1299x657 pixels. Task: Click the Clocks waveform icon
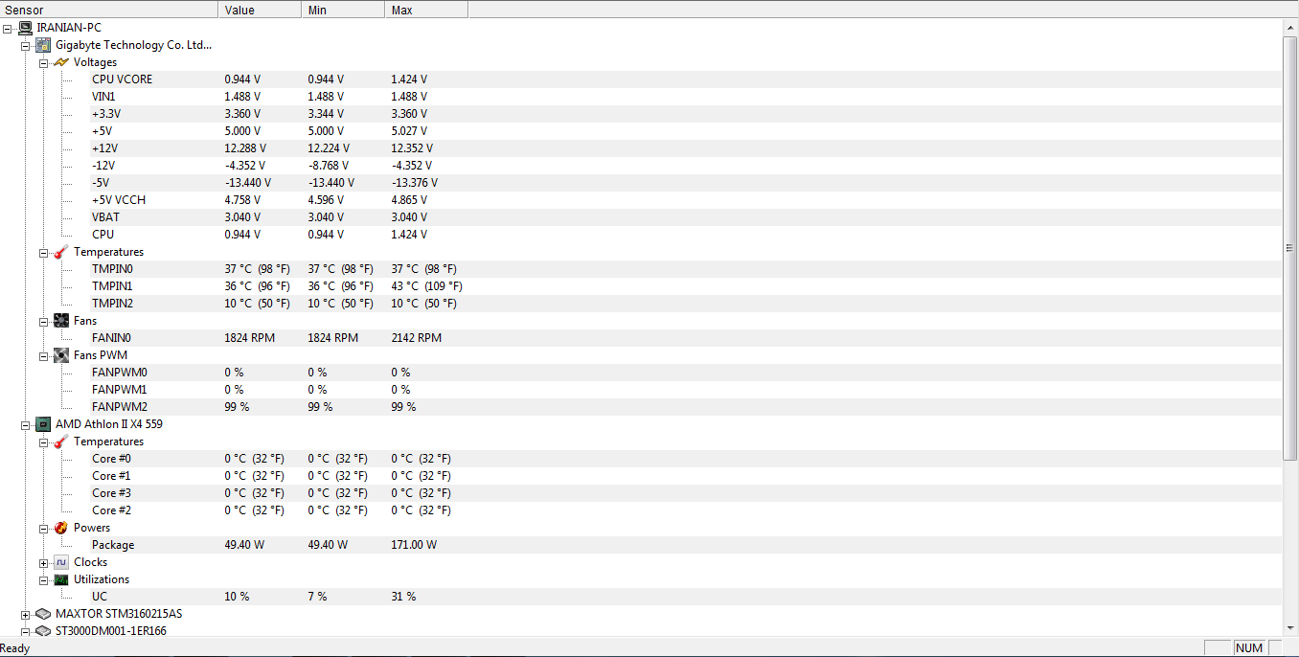click(61, 562)
